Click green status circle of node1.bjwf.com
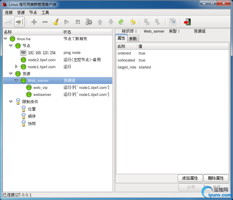Image resolution: width=233 pixels, height=200 pixels. click(23, 67)
